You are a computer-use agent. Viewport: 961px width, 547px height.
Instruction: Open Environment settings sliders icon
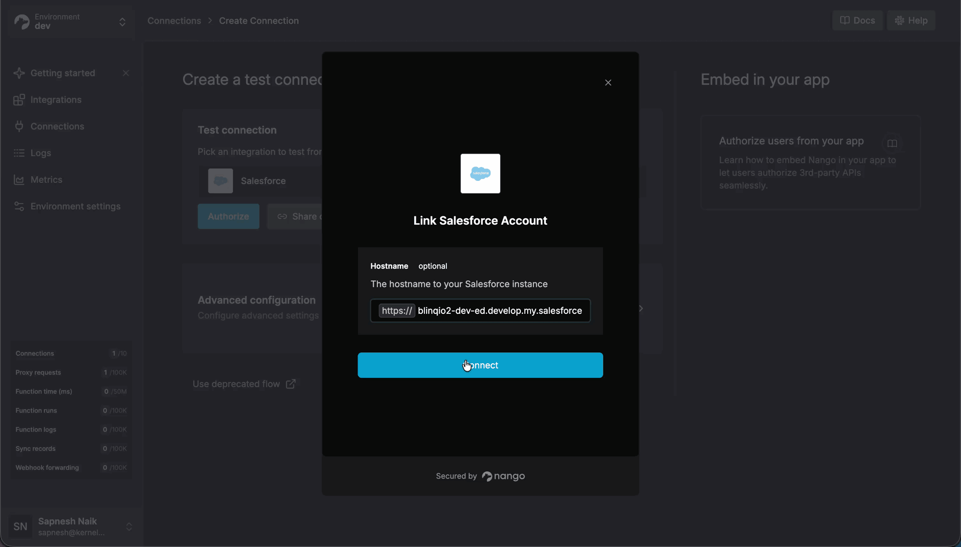(x=19, y=206)
